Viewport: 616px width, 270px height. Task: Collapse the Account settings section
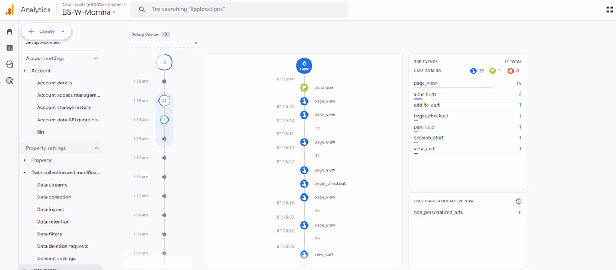tap(96, 59)
